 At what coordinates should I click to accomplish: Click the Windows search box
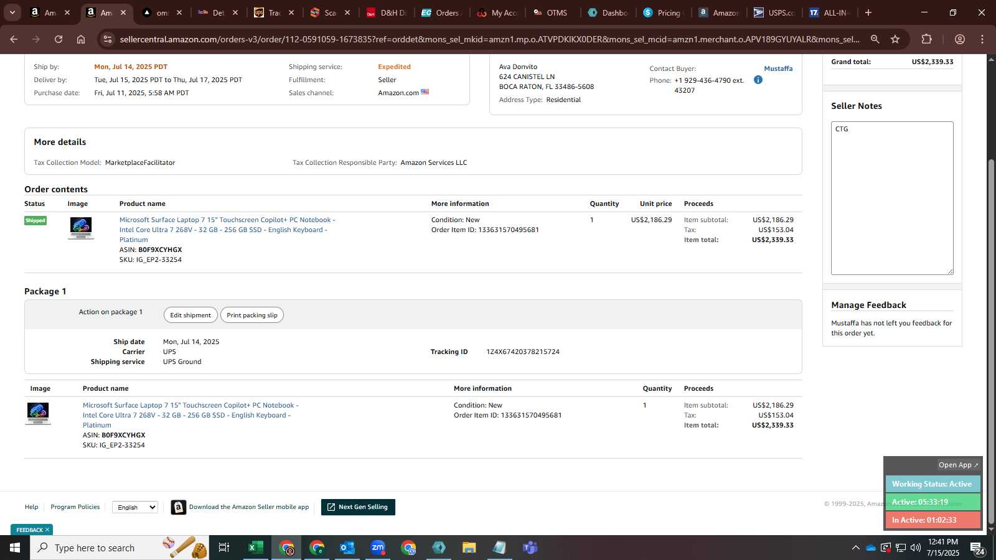(120, 548)
